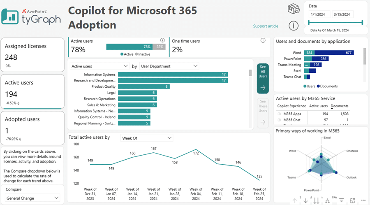Open the Active users metric dropdown
Screen dimensions: 370x205
coord(99,66)
